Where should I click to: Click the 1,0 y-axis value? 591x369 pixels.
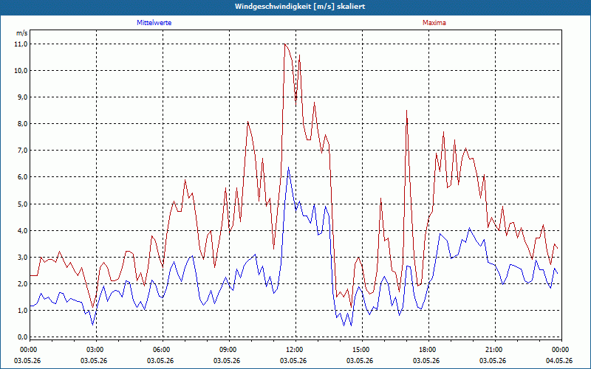23,310
